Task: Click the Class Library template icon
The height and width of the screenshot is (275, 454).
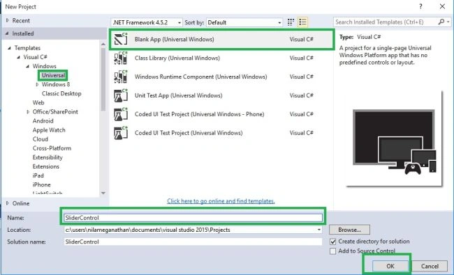Action: coord(121,58)
